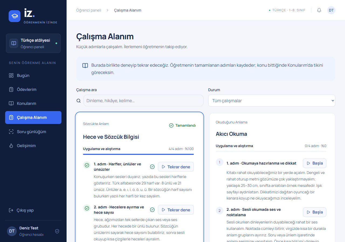Screen dimensions: 345x242
Task: Click Tekrar dene for 1. adım Harfler
Action: [x=176, y=167]
